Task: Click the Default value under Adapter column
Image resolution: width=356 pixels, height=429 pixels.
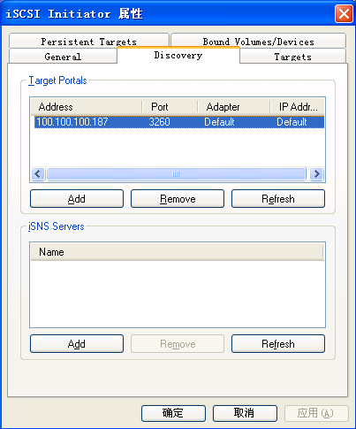Action: pyautogui.click(x=219, y=122)
